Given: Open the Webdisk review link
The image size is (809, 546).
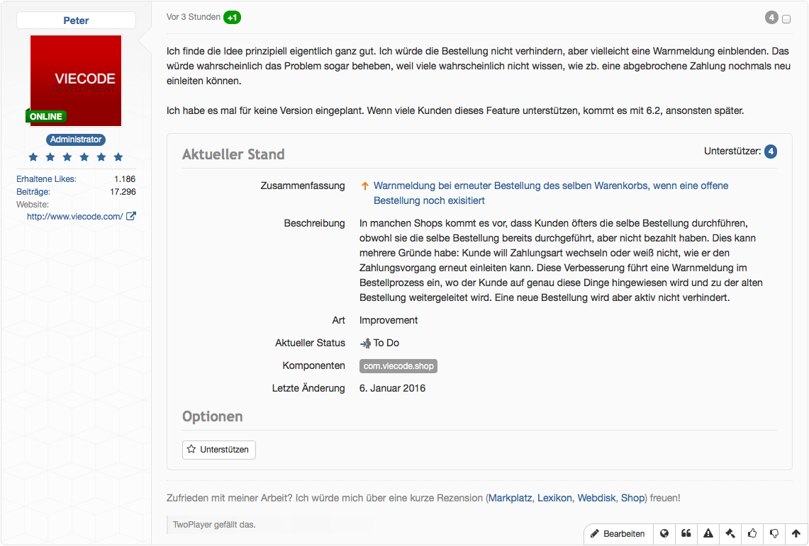Looking at the screenshot, I should [x=596, y=499].
